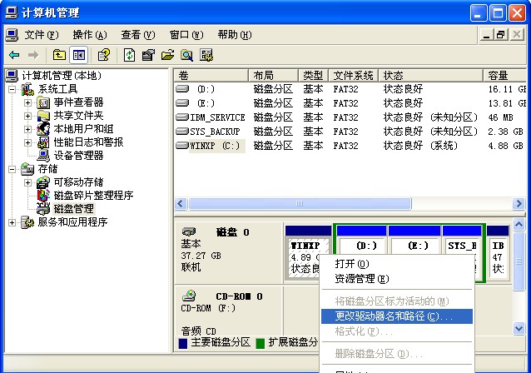Choose 打开(O) in context menu
The width and height of the screenshot is (531, 373).
[x=396, y=264]
